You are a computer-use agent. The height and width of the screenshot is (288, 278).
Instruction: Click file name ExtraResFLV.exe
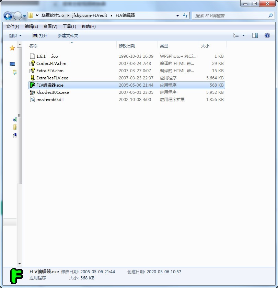(x=52, y=78)
